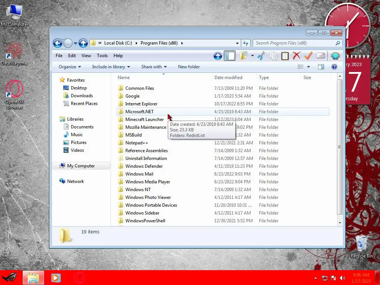The image size is (380, 285).
Task: Open the Organize dropdown menu
Action: (x=70, y=67)
